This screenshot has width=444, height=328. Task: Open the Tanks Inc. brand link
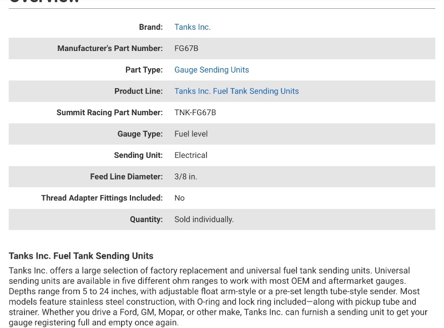192,27
